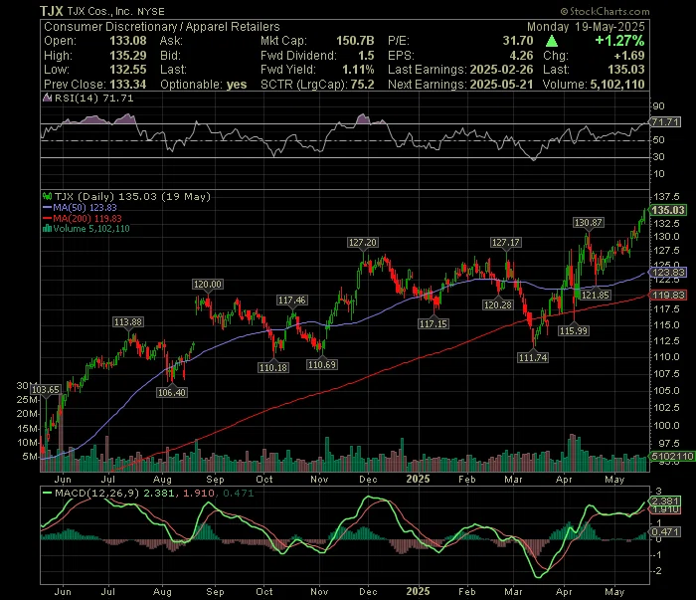
Task: Click the 106.40 August low label
Action: point(172,392)
